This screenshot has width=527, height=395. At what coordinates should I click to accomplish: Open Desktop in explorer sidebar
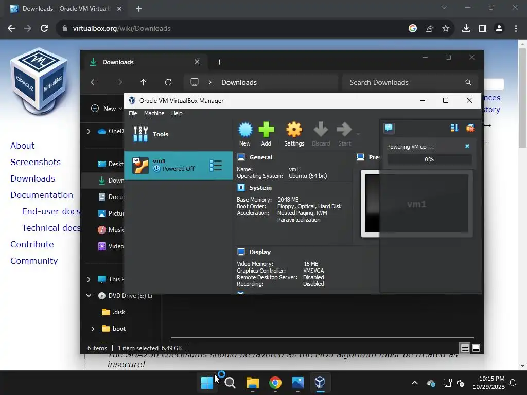(111, 164)
